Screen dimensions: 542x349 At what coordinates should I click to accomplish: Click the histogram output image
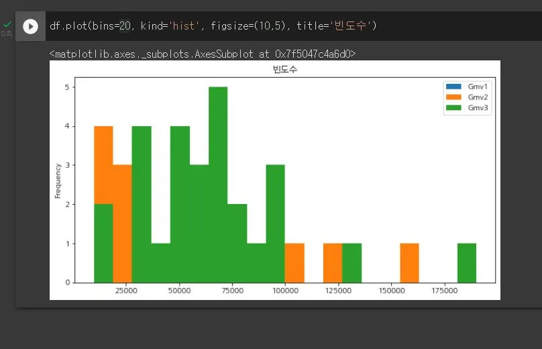click(275, 180)
